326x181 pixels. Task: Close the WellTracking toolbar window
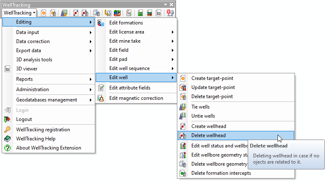(171, 5)
